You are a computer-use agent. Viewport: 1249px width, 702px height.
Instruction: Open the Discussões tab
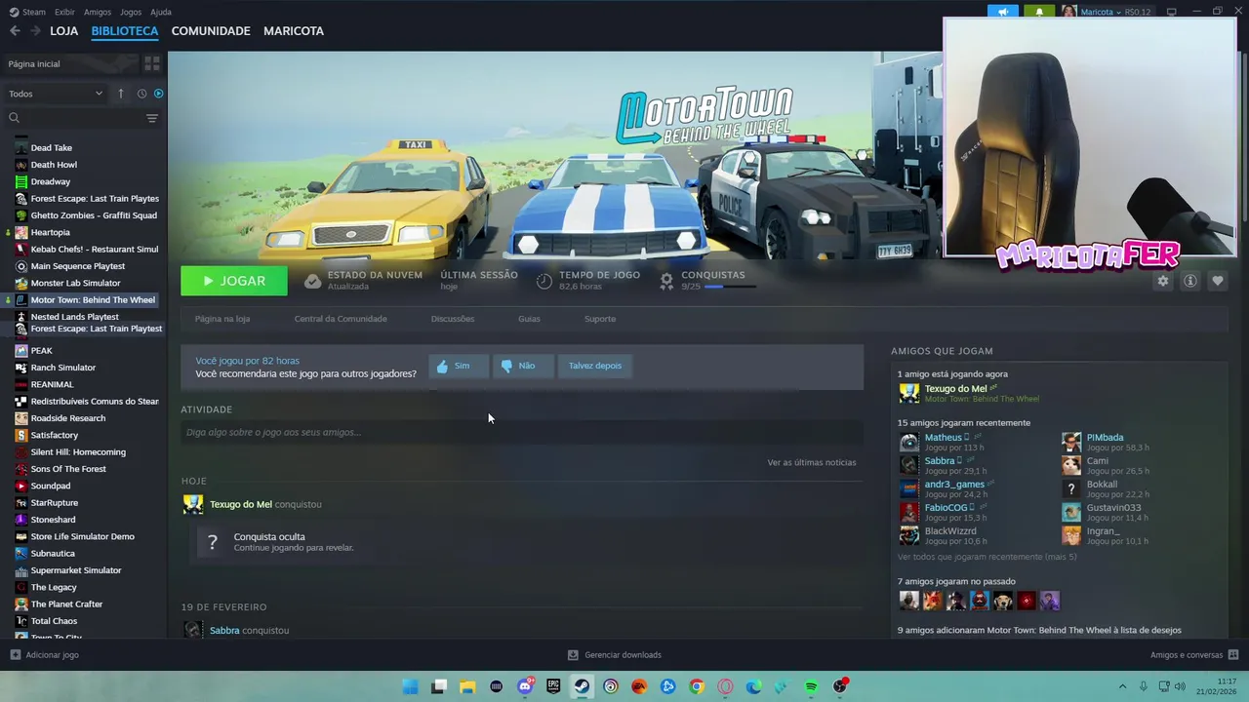tap(453, 319)
